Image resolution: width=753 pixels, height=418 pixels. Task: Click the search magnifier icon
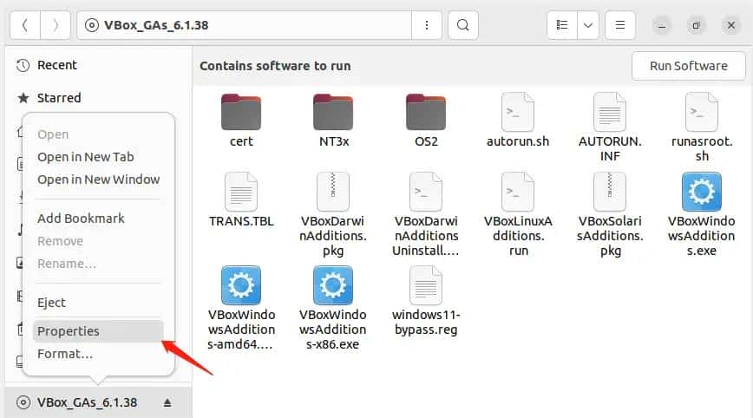(464, 25)
